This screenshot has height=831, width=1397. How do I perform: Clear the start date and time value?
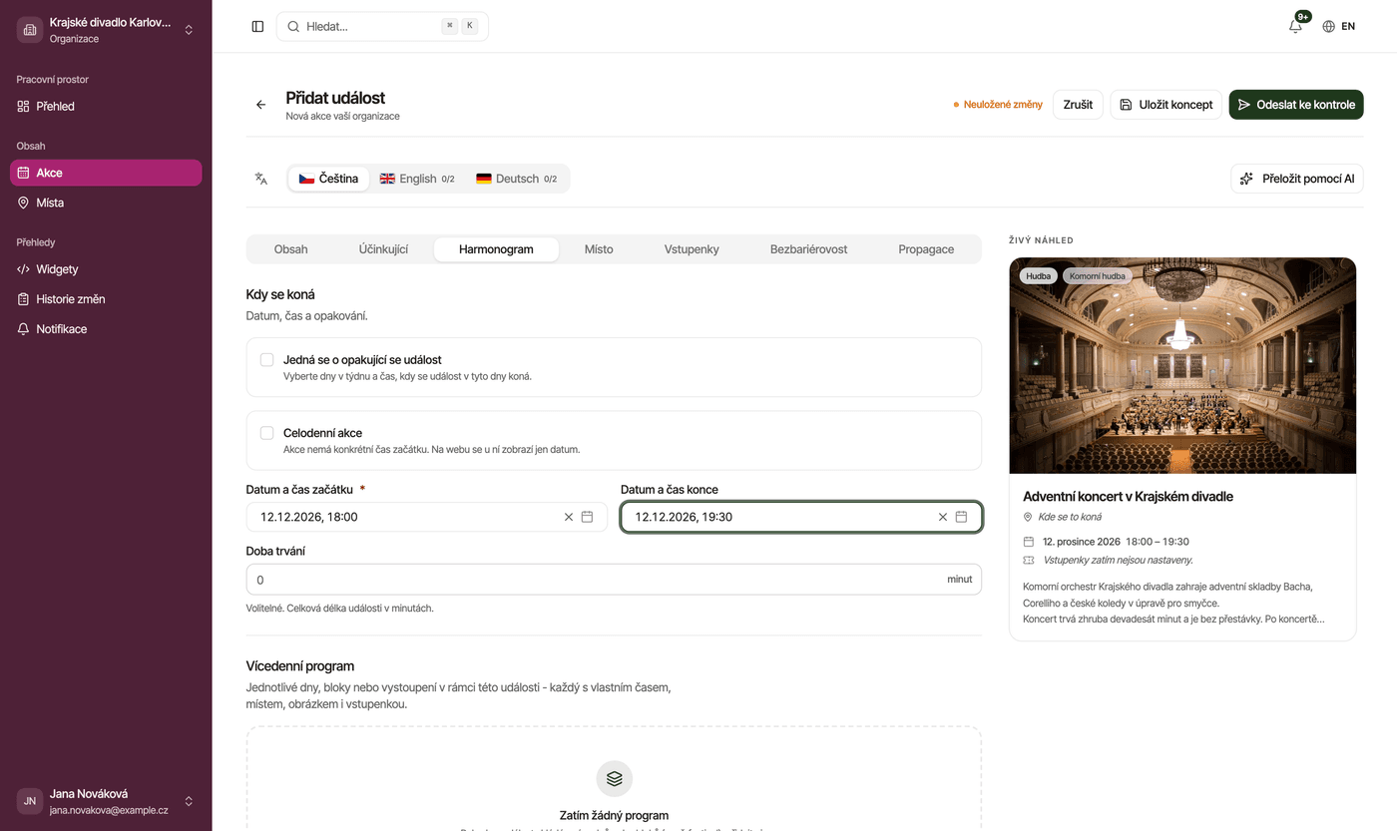[x=569, y=517]
